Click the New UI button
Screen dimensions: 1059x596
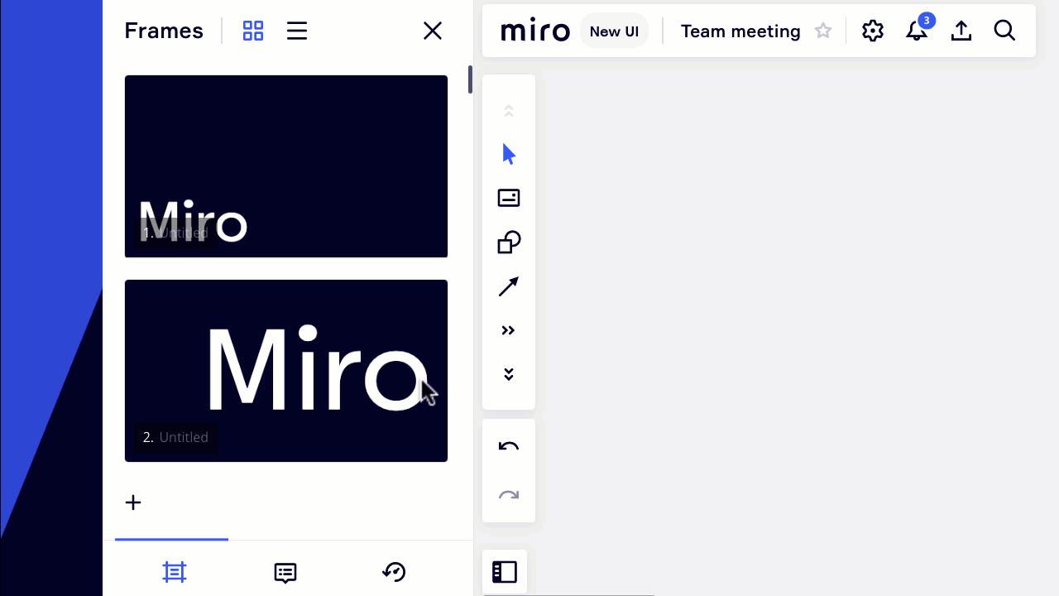click(614, 31)
